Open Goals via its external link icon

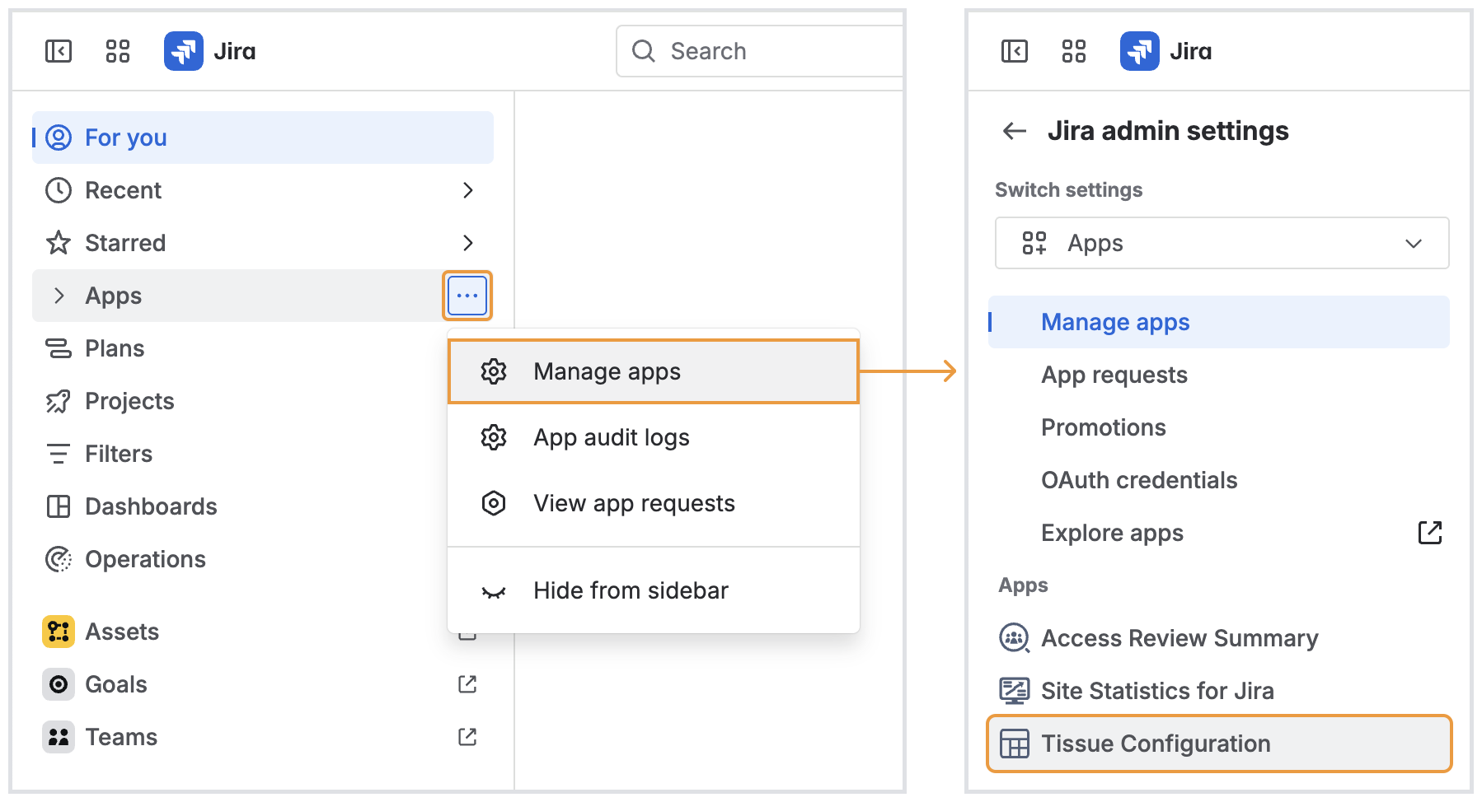tap(467, 684)
